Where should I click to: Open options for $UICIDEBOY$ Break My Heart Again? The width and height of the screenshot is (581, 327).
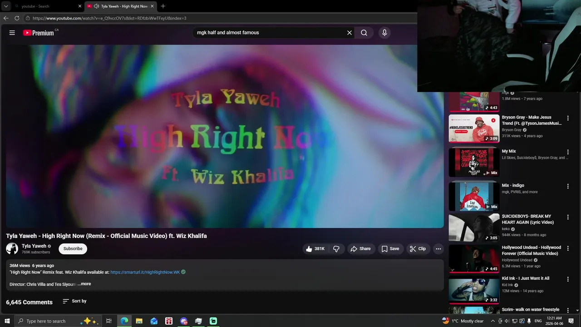click(x=568, y=217)
